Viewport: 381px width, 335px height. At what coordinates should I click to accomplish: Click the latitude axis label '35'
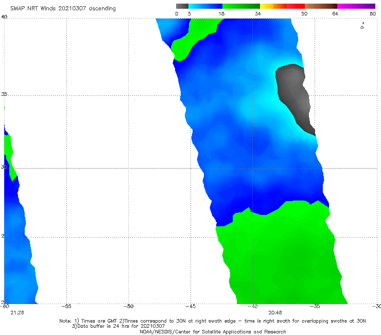[4, 94]
